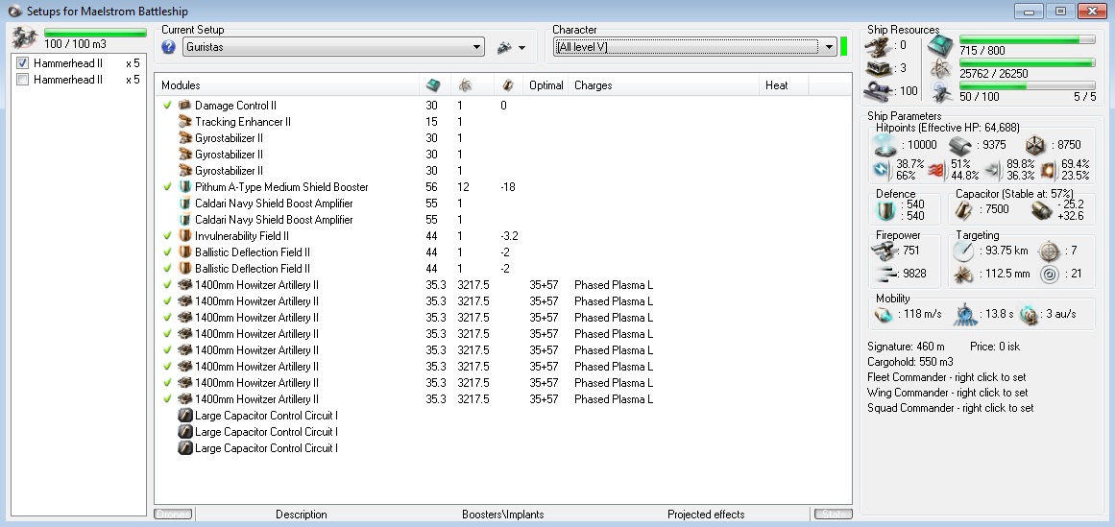Click the warp speed icon 3 au/s
This screenshot has width=1115, height=527.
(1028, 314)
